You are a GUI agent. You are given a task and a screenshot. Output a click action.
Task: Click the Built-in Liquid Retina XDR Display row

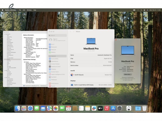(x=91, y=85)
